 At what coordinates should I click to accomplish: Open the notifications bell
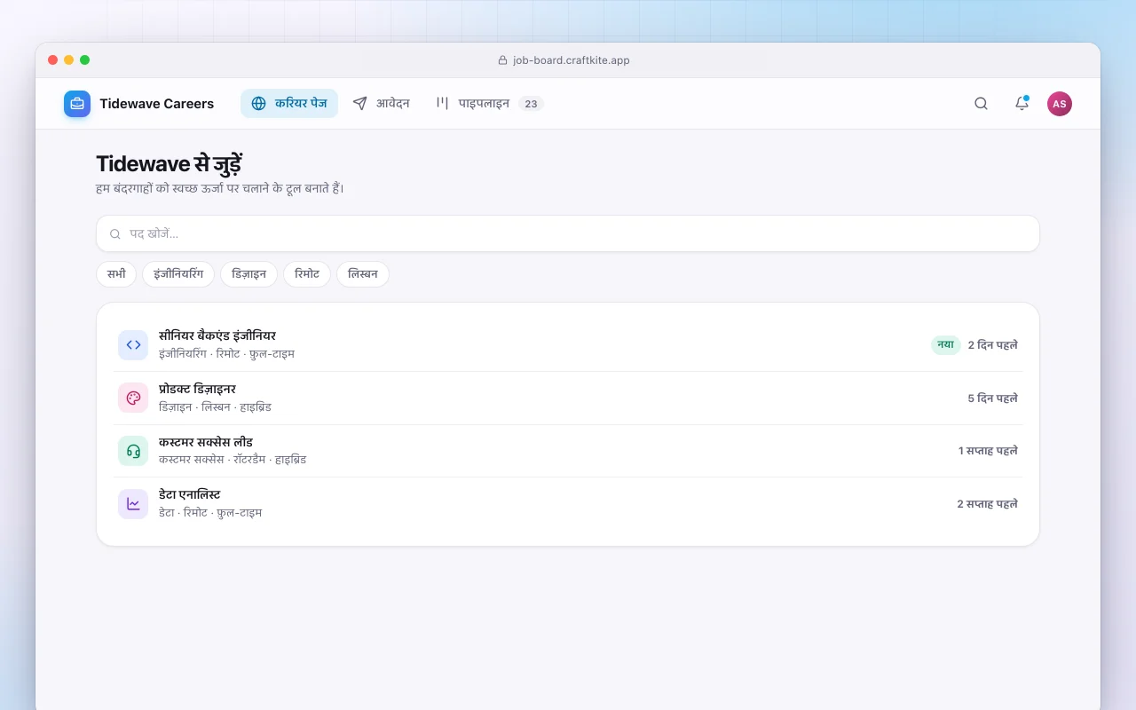pyautogui.click(x=1022, y=104)
